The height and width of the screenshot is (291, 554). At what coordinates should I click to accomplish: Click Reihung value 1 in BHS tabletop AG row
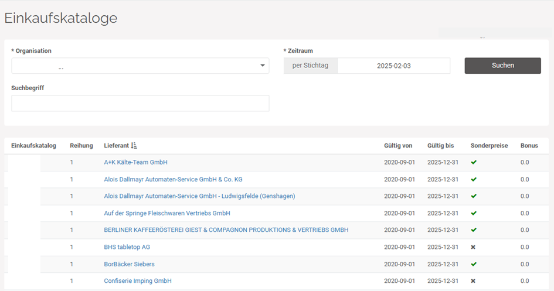[72, 247]
